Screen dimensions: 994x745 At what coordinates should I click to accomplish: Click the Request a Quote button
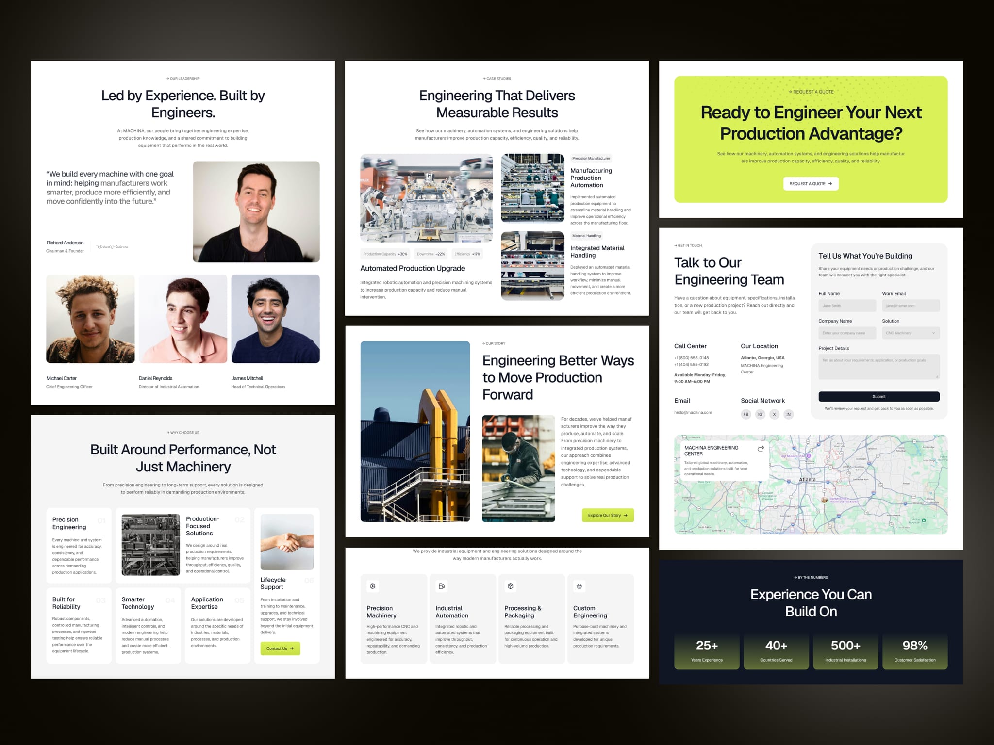(x=811, y=184)
